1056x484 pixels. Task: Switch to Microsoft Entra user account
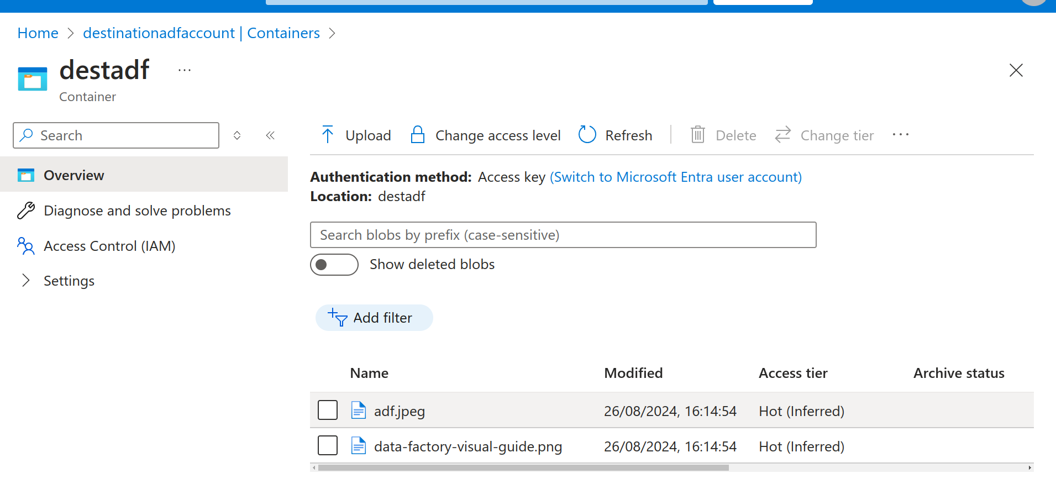675,177
